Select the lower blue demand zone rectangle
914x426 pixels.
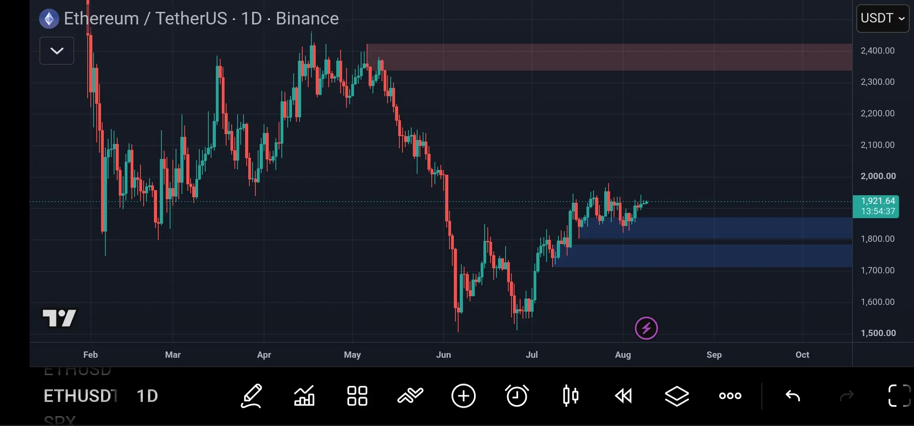[x=702, y=256]
